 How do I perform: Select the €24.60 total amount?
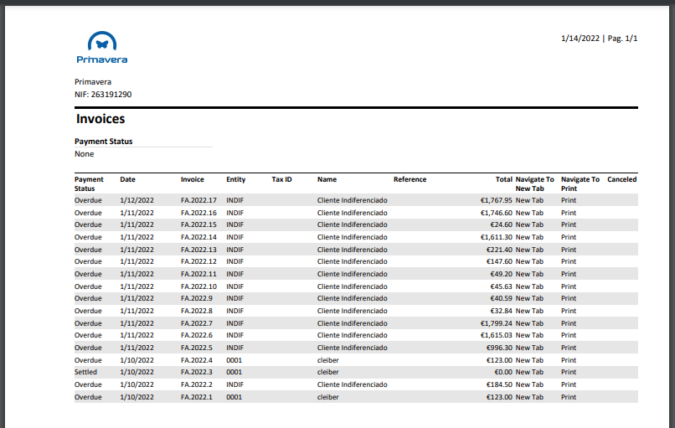point(501,224)
